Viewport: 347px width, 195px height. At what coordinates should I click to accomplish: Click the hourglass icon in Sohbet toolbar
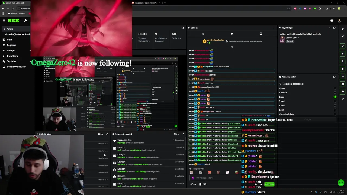[x=261, y=34]
